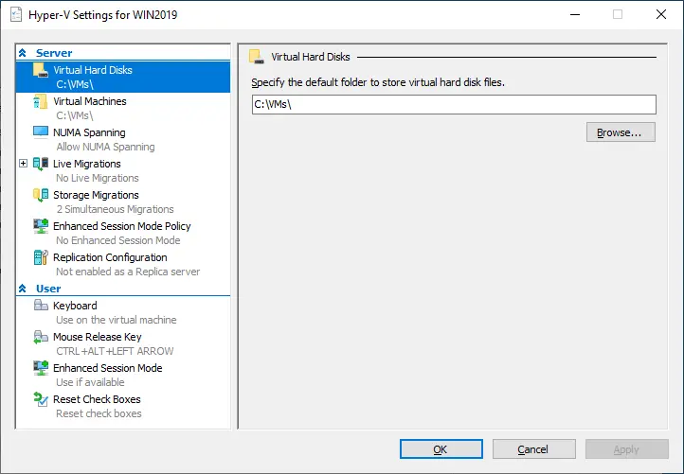
Task: Click 'No Live Migrations' subtitle text
Action: click(98, 178)
